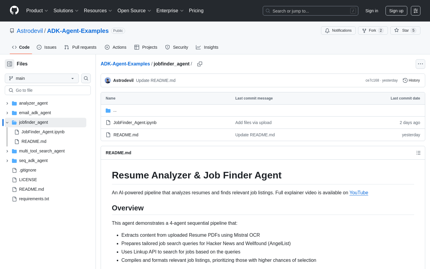Open ADK-Agent-Examples breadcrumb link
The image size is (430, 269).
(125, 64)
